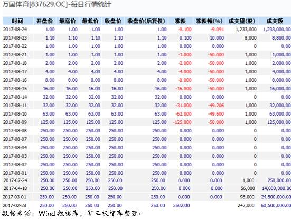Select the date cell 2017-08-21
Viewport: 291px width, 219px height.
pos(15,55)
